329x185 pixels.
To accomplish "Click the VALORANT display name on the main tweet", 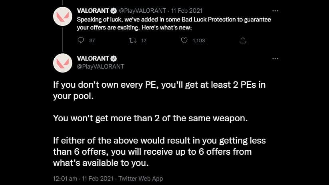I will coord(93,59).
